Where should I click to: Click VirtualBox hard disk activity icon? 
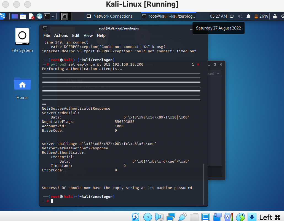(135, 217)
